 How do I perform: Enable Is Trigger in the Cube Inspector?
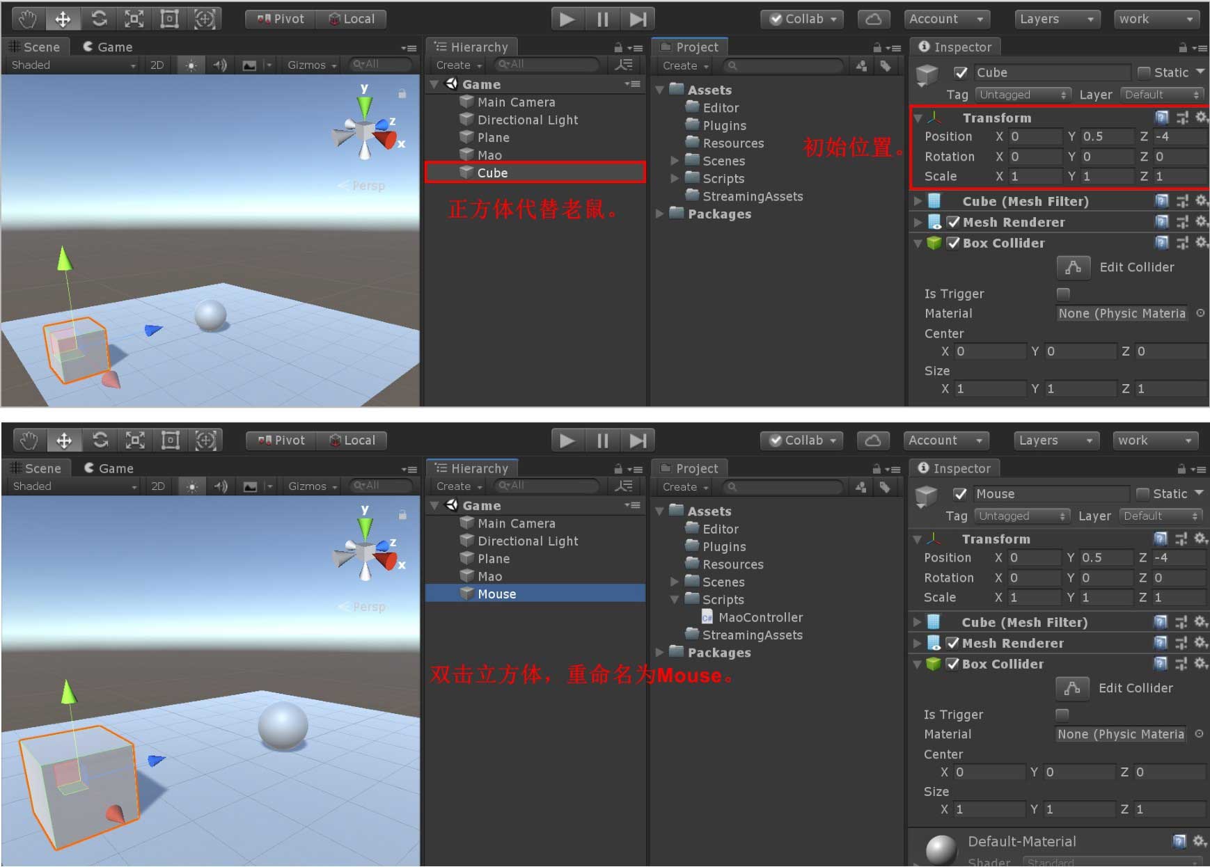(x=1063, y=294)
